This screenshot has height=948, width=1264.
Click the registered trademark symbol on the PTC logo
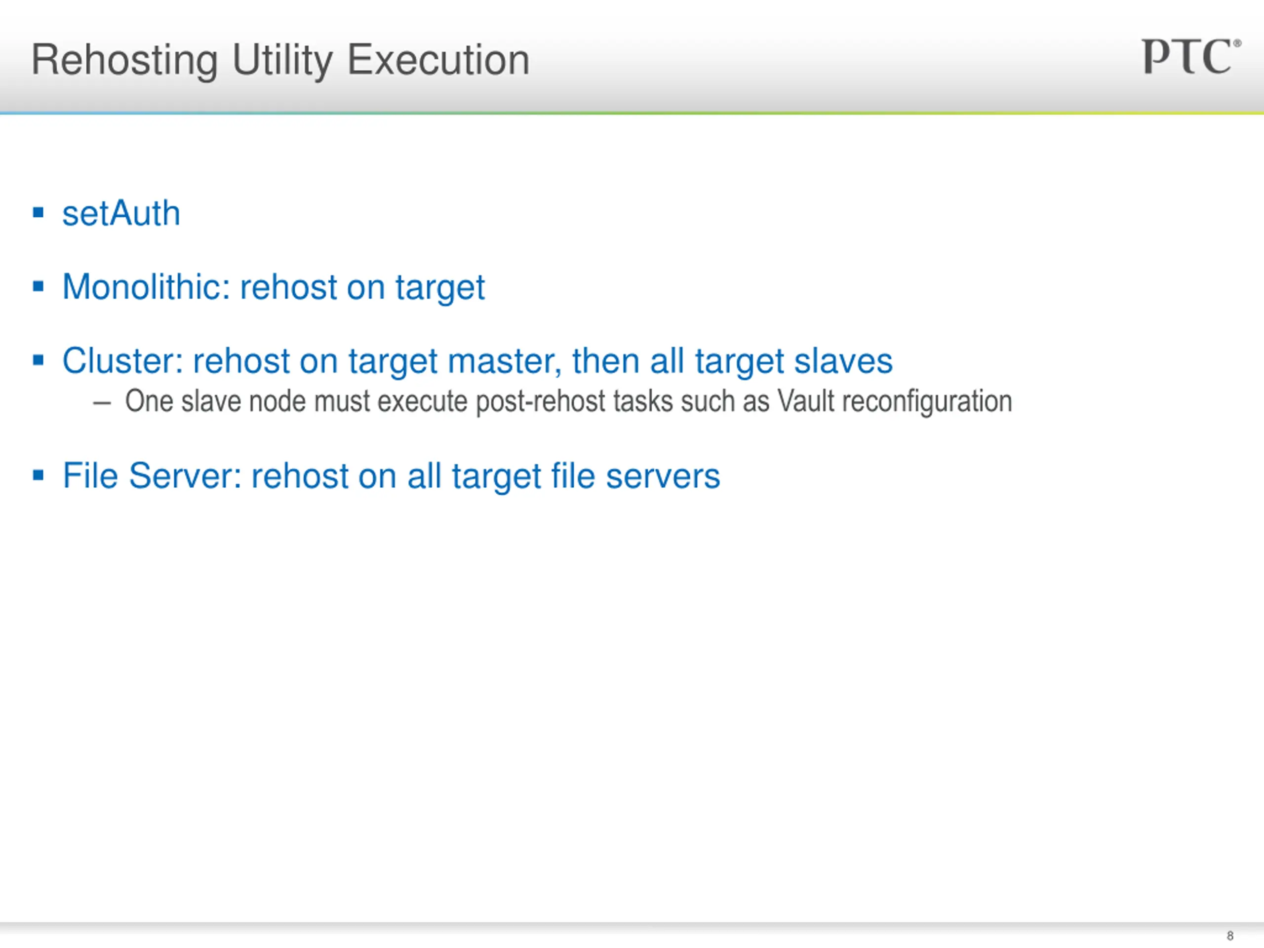[x=1237, y=43]
